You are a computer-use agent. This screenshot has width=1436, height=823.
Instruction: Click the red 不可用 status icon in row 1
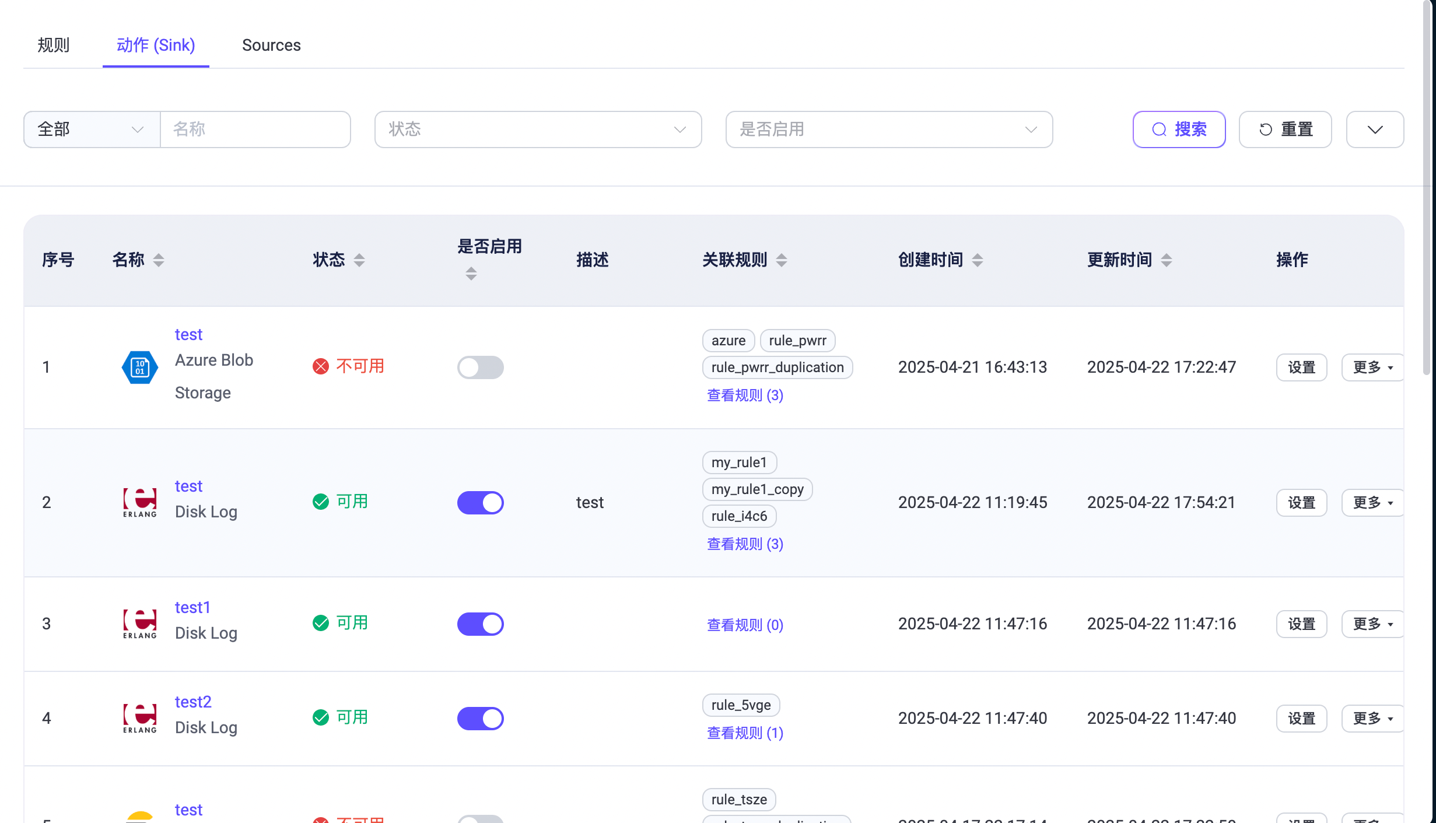pyautogui.click(x=321, y=366)
